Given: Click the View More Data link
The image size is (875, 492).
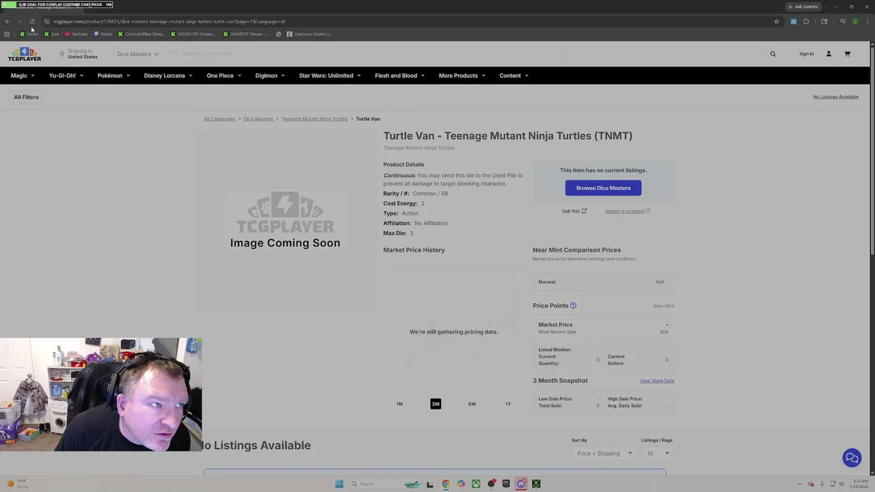Looking at the screenshot, I should (657, 381).
